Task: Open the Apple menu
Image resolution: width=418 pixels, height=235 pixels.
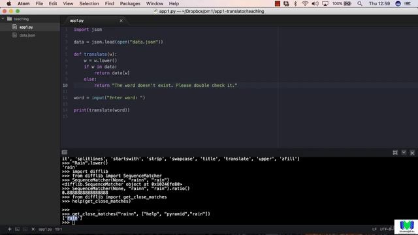Action: (8, 3)
